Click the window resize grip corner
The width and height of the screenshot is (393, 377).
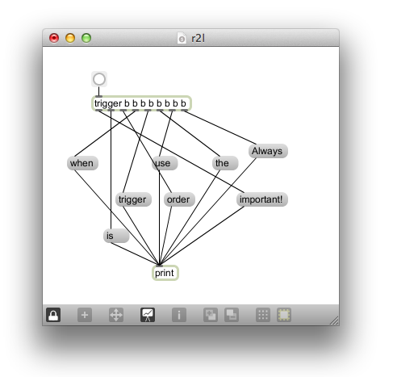pos(334,320)
